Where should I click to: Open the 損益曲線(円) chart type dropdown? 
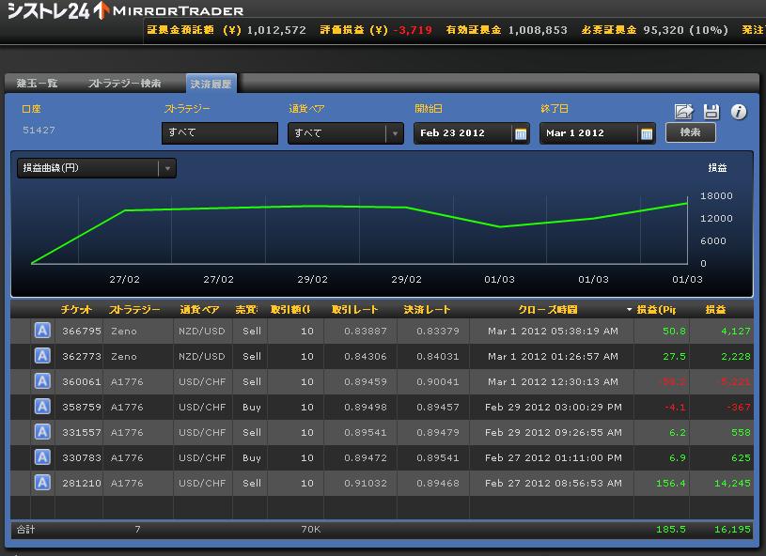tap(167, 169)
